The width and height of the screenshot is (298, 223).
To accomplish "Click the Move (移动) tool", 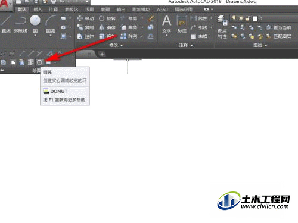I will click(x=85, y=18).
